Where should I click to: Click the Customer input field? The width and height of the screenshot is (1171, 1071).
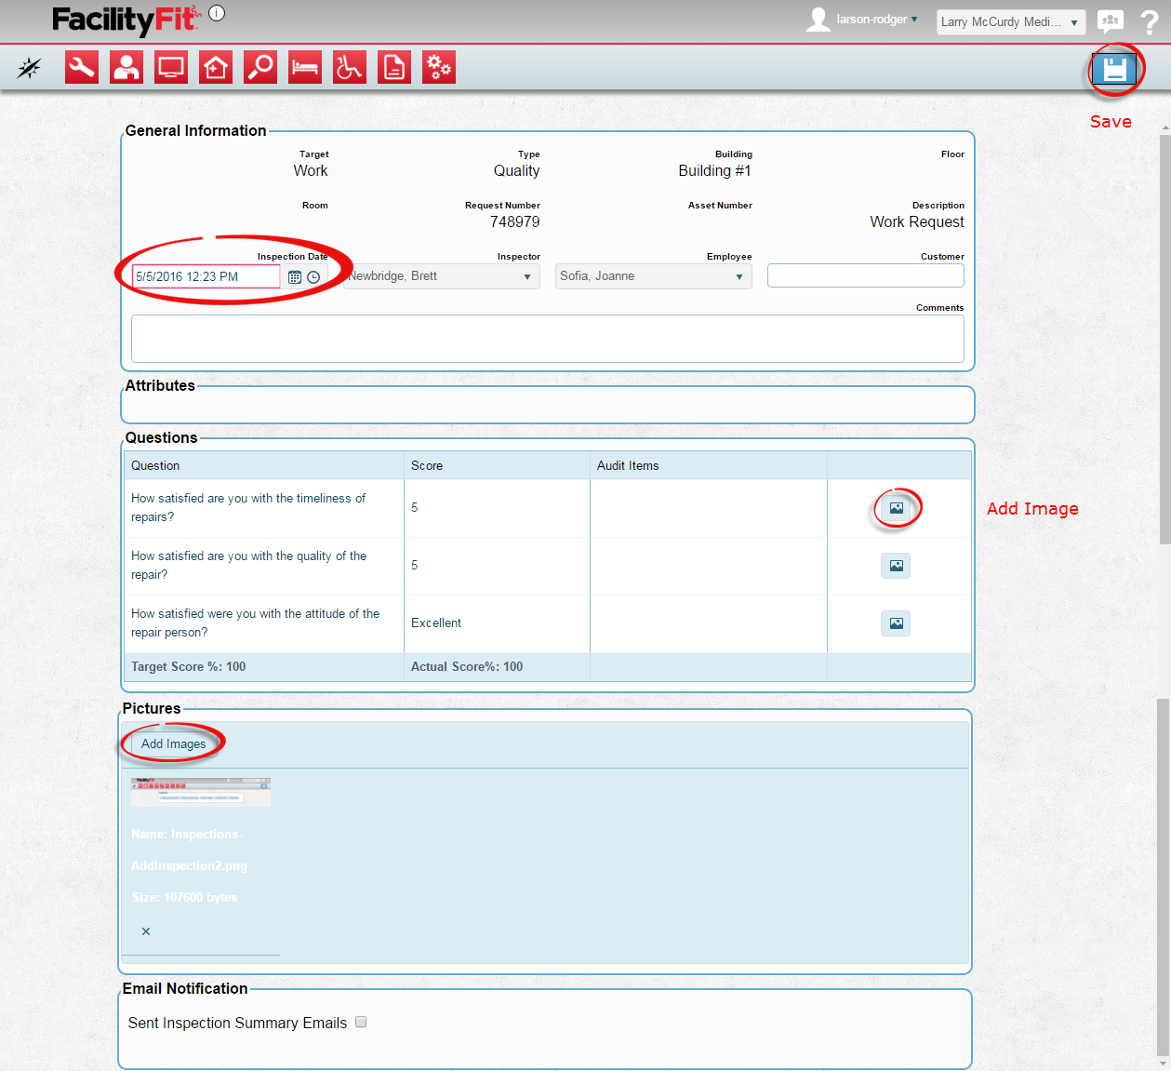(x=865, y=275)
